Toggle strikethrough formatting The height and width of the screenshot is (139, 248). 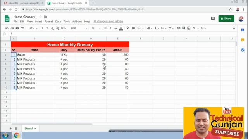(x=115, y=28)
